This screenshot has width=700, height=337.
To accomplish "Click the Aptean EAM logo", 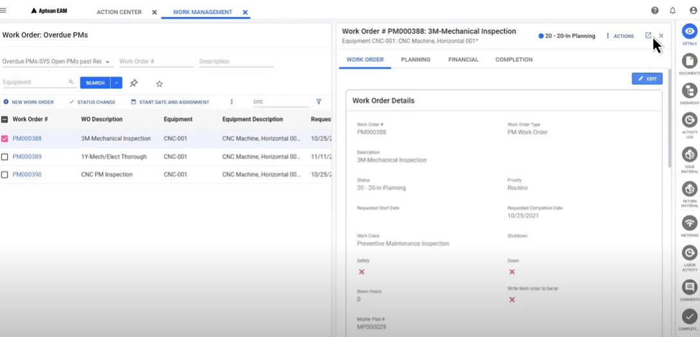I will [49, 11].
